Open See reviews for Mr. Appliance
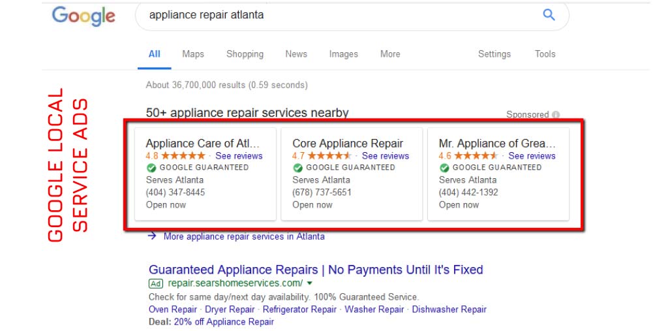668x331 pixels. coord(532,155)
